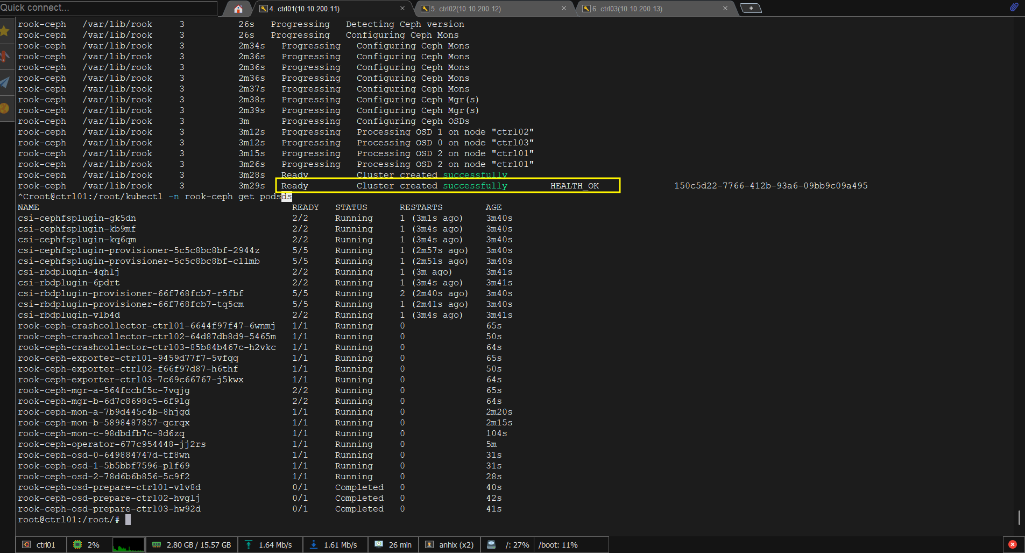Click the disk usage icon beside /: 27%
Viewport: 1025px width, 553px height.
pos(491,544)
